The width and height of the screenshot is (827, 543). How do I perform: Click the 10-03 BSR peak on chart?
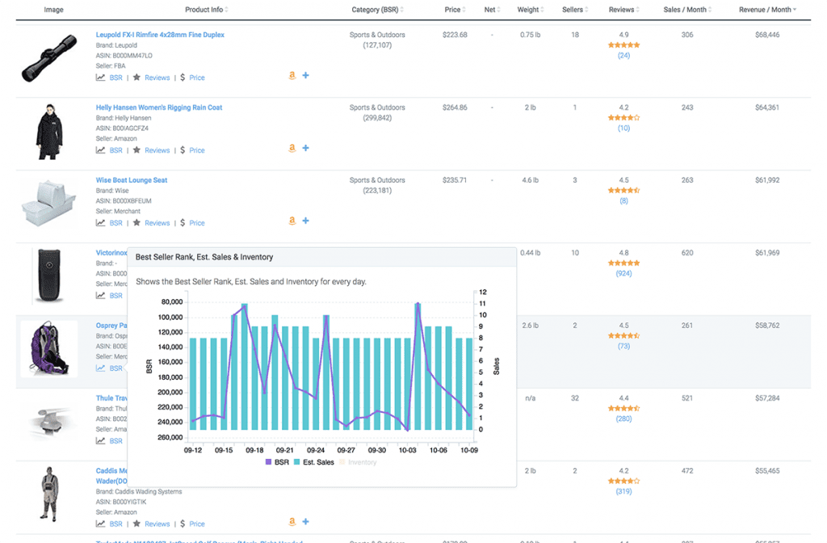coord(418,303)
